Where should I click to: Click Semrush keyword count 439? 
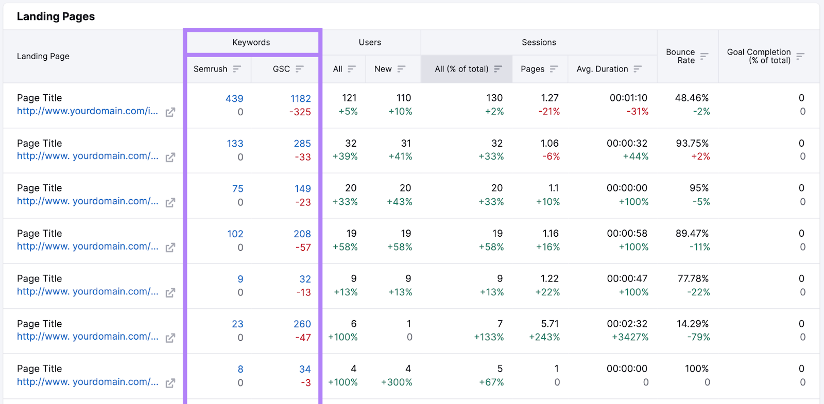click(234, 99)
